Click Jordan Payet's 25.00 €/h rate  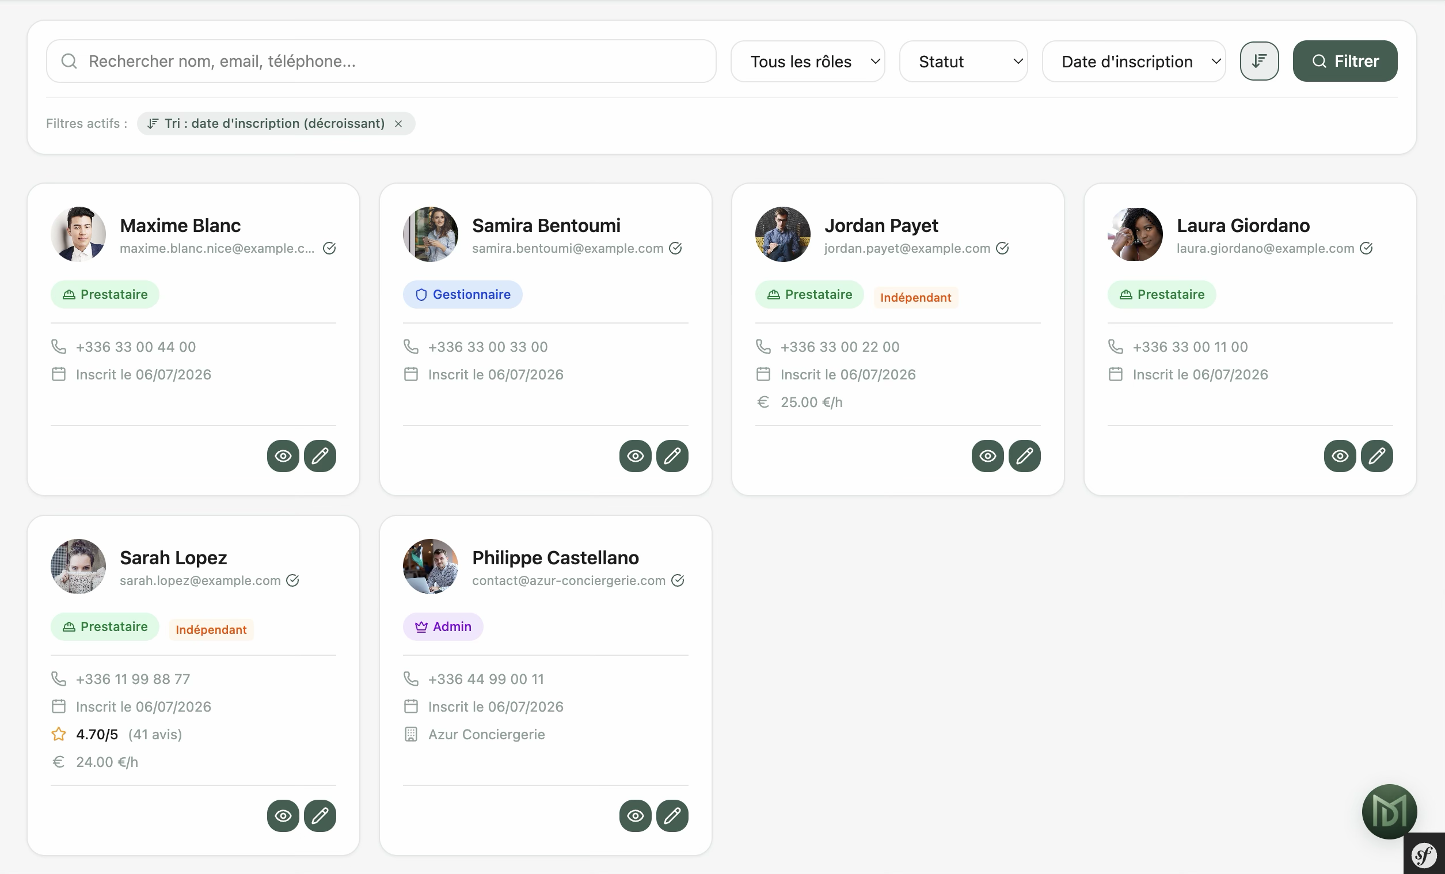tap(811, 402)
